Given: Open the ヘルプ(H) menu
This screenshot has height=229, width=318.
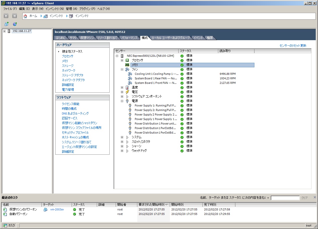Looking at the screenshot, I should (x=104, y=9).
